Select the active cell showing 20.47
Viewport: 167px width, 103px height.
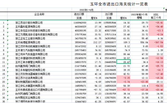coord(124,62)
